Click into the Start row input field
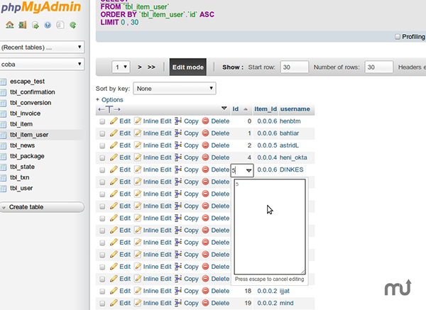The height and width of the screenshot is (310, 426). point(294,67)
